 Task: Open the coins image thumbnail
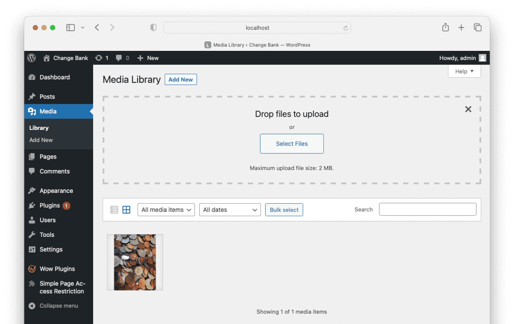[x=135, y=262]
